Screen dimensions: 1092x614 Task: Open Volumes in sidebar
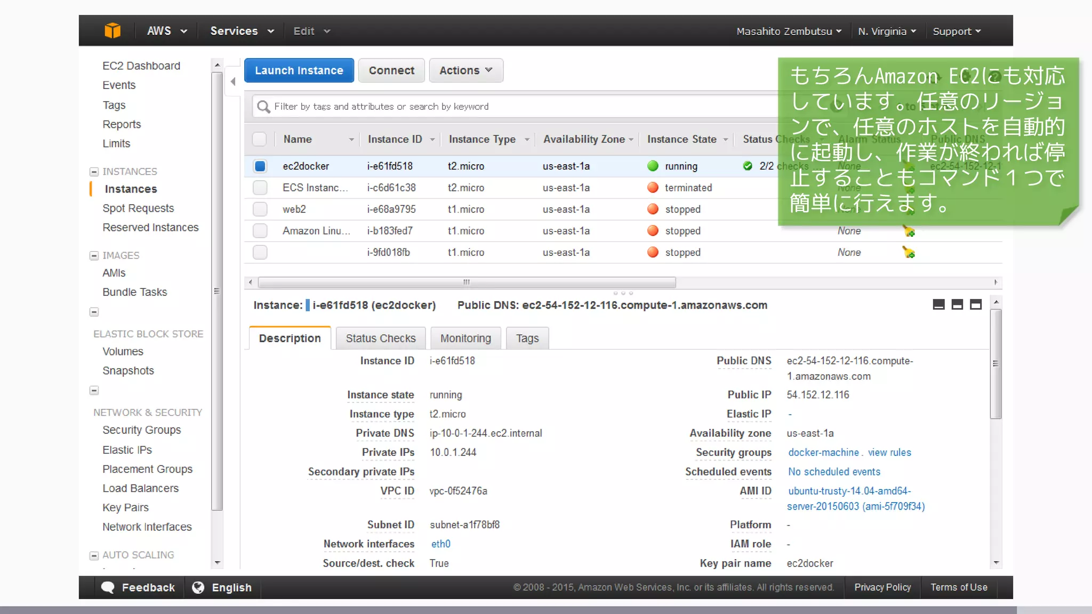pos(123,351)
